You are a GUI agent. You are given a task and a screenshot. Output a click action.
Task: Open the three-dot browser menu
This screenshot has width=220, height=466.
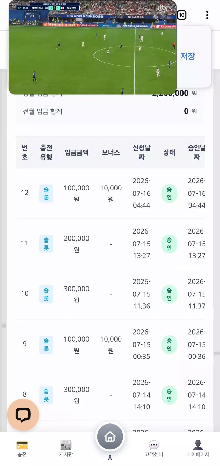pos(207,15)
